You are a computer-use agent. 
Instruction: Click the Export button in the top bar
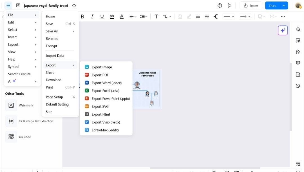[x=251, y=5]
